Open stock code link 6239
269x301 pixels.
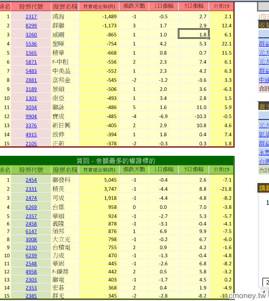click(x=31, y=256)
